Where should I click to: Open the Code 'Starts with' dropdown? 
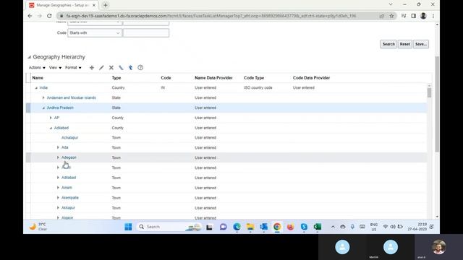95,32
